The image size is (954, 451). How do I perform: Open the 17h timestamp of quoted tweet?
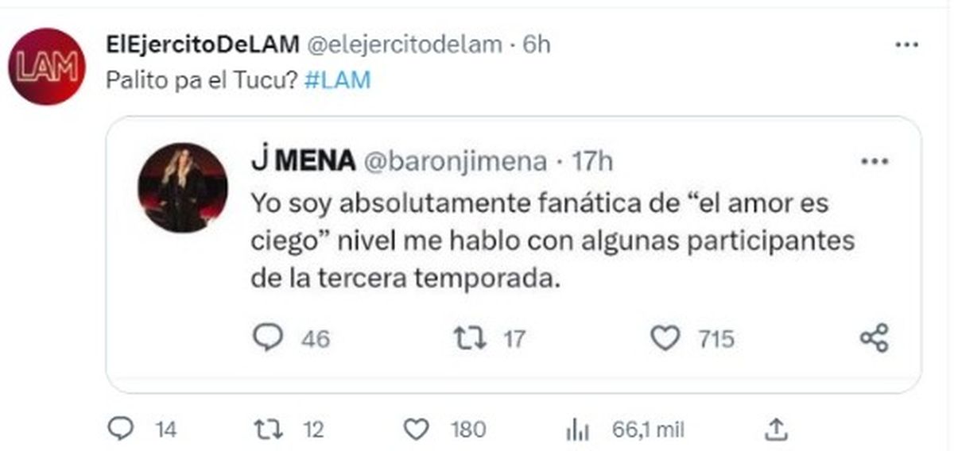click(593, 161)
